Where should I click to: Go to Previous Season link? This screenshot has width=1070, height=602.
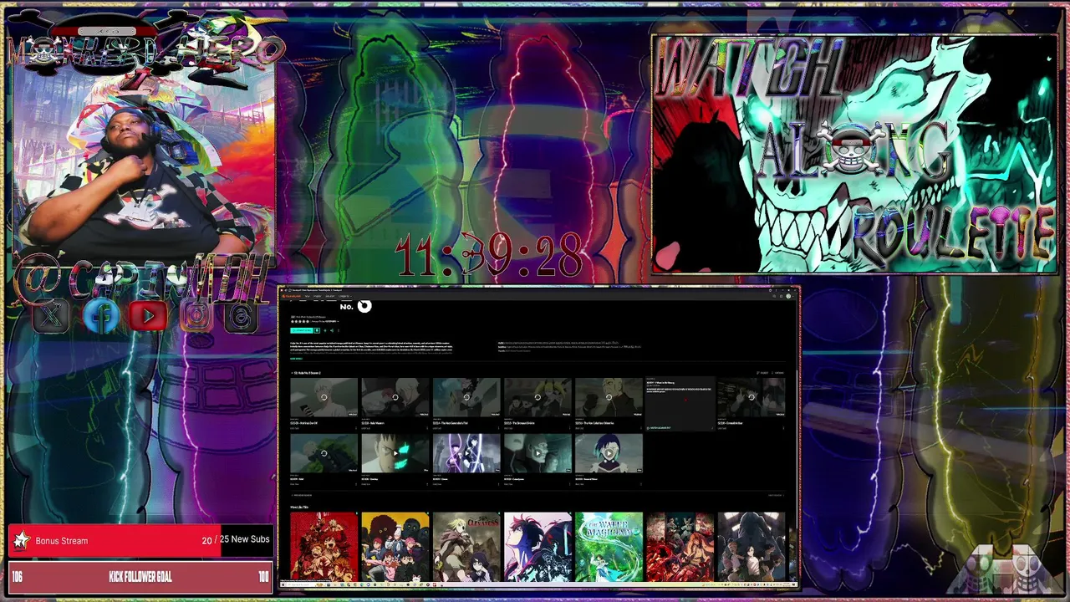point(301,495)
